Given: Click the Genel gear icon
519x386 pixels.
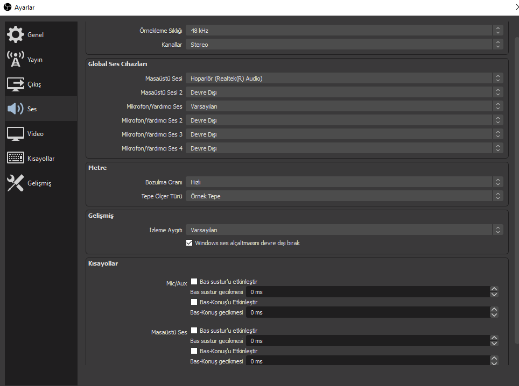Looking at the screenshot, I should pyautogui.click(x=15, y=34).
